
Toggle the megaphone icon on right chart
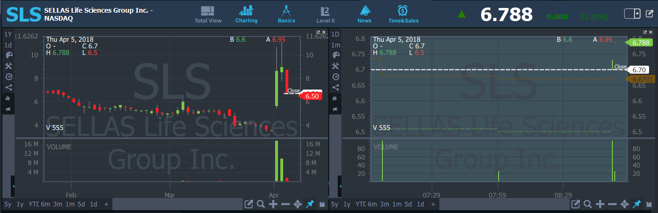[336, 109]
